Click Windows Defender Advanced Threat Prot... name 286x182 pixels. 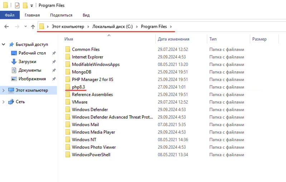[112, 117]
